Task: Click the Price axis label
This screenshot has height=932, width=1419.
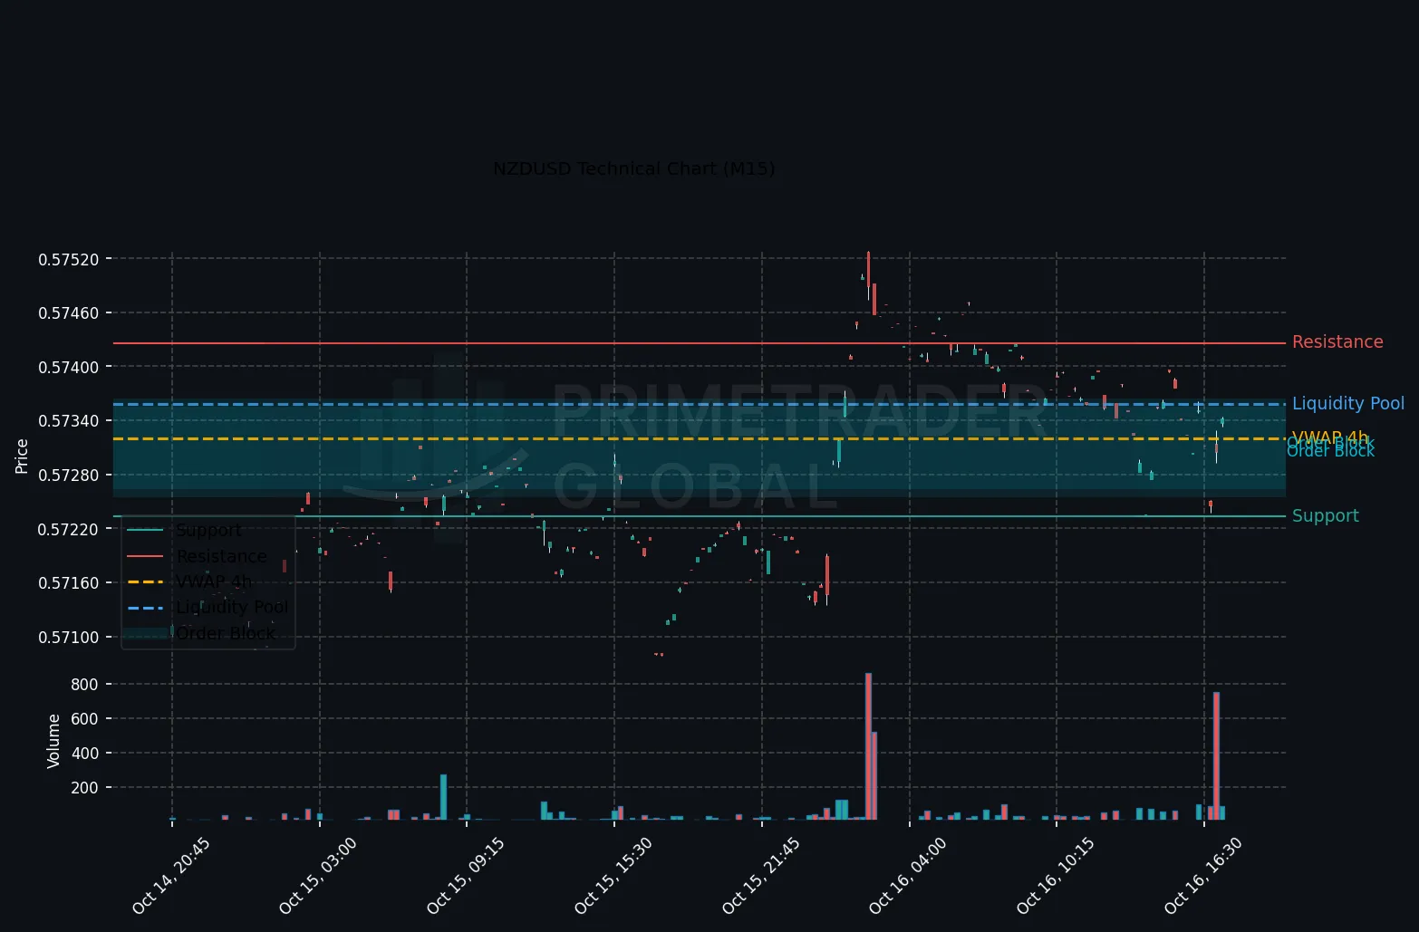Action: [x=22, y=456]
